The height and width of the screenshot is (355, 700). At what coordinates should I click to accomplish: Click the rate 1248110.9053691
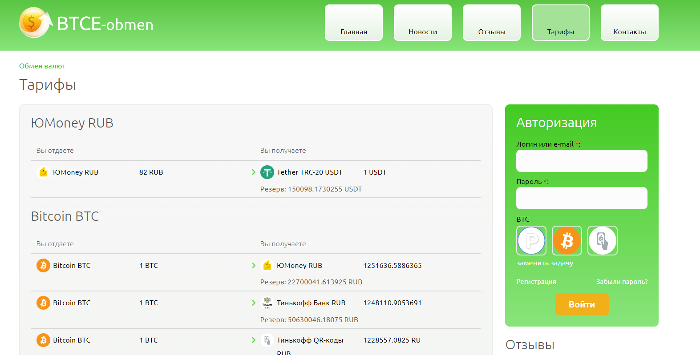coord(392,303)
